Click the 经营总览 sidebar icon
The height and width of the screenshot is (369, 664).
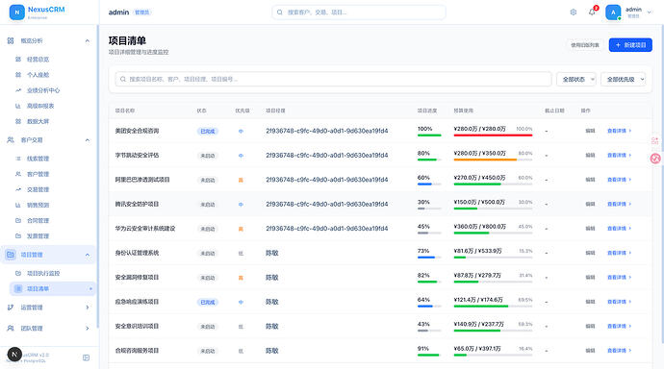pyautogui.click(x=18, y=60)
